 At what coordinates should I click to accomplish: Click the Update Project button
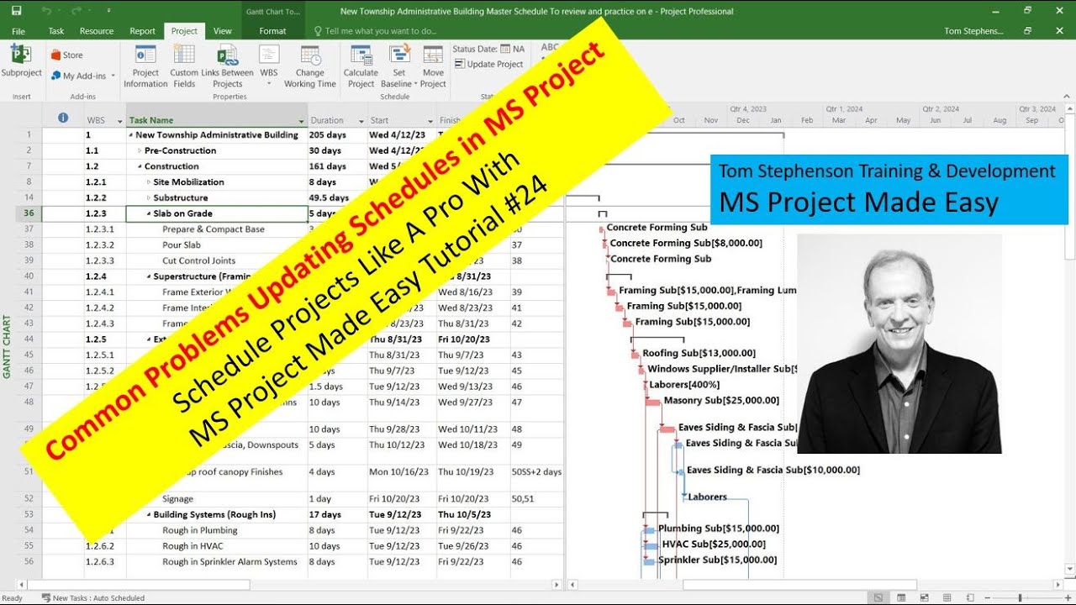[x=488, y=64]
